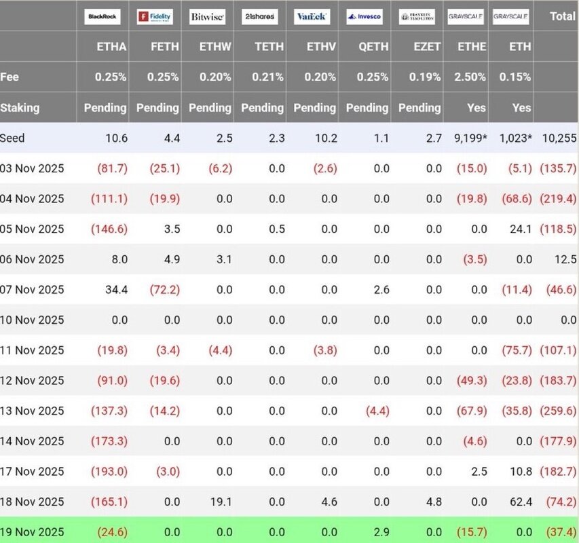This screenshot has width=579, height=543.
Task: Select the Total column header
Action: pyautogui.click(x=562, y=16)
